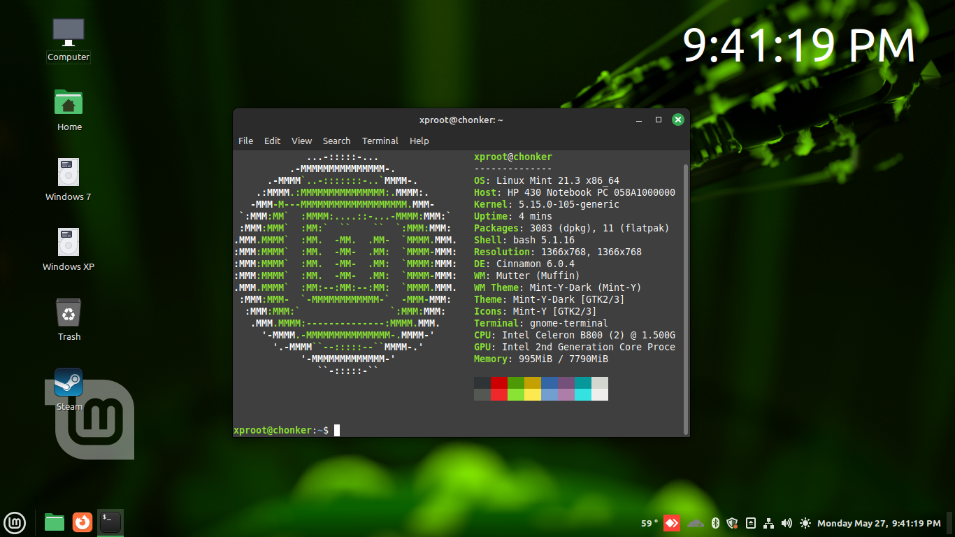Image resolution: width=955 pixels, height=537 pixels.
Task: Open the Windows XP desktop shortcut
Action: (68, 243)
